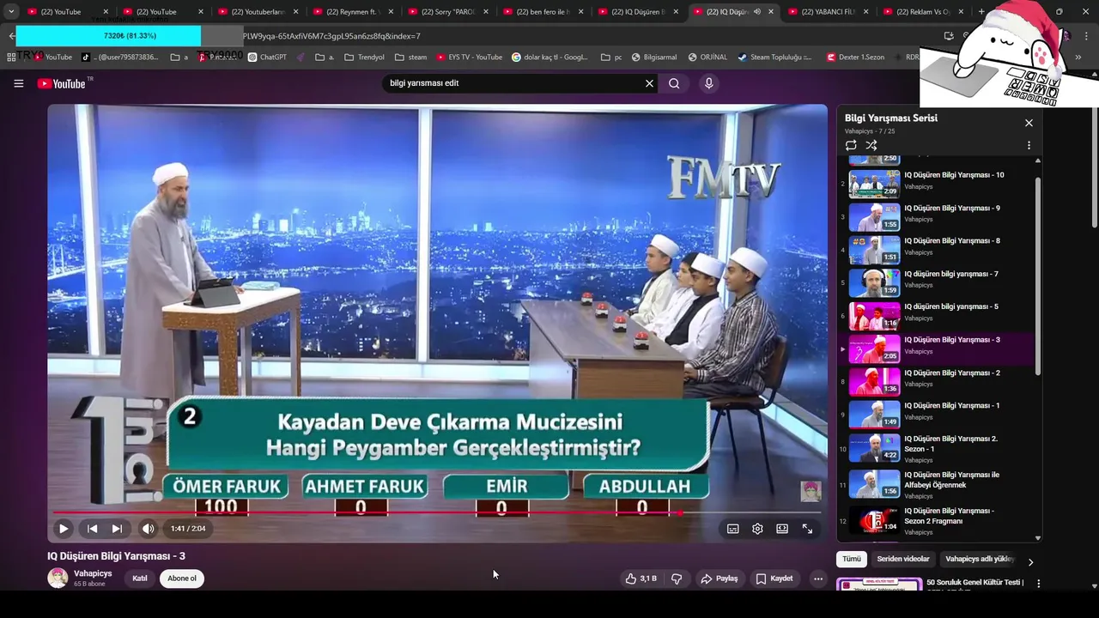Open a new browser tab
The width and height of the screenshot is (1099, 618).
(981, 12)
